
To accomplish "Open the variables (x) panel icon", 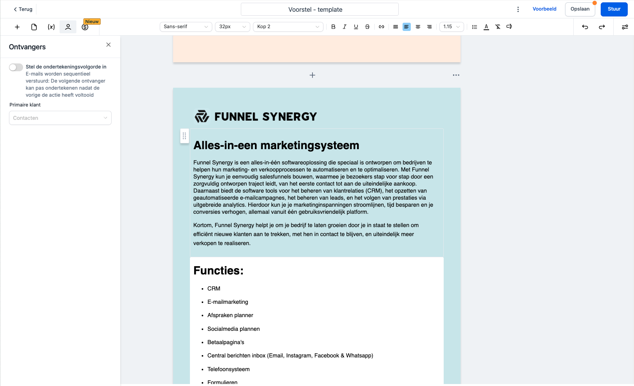I will [x=51, y=27].
